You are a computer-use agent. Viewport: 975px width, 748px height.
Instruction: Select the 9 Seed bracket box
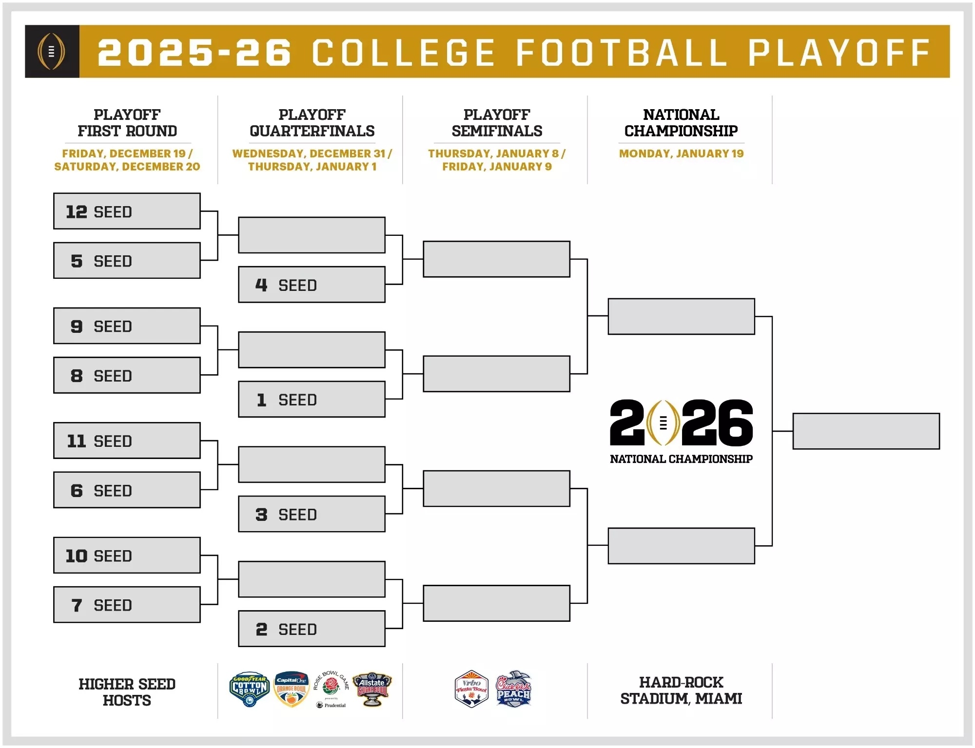[x=127, y=326]
